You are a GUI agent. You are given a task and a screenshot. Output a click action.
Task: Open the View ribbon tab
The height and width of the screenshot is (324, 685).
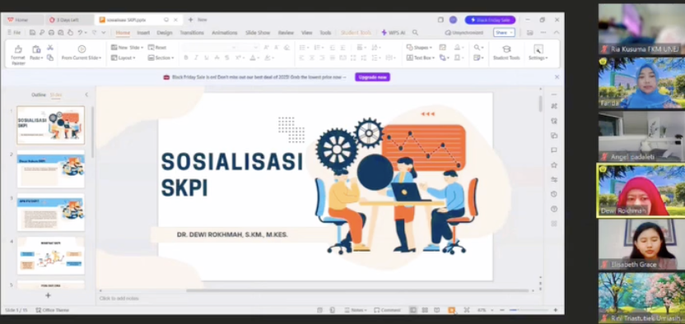tap(306, 33)
